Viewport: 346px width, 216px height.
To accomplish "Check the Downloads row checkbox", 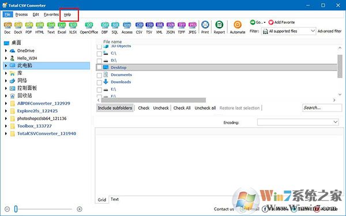I will click(x=99, y=83).
